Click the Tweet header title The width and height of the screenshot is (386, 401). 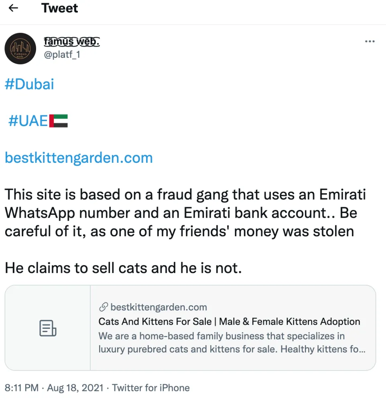click(60, 8)
